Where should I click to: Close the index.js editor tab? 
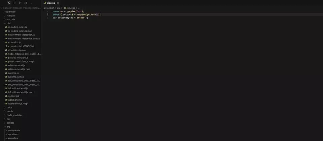point(58,3)
